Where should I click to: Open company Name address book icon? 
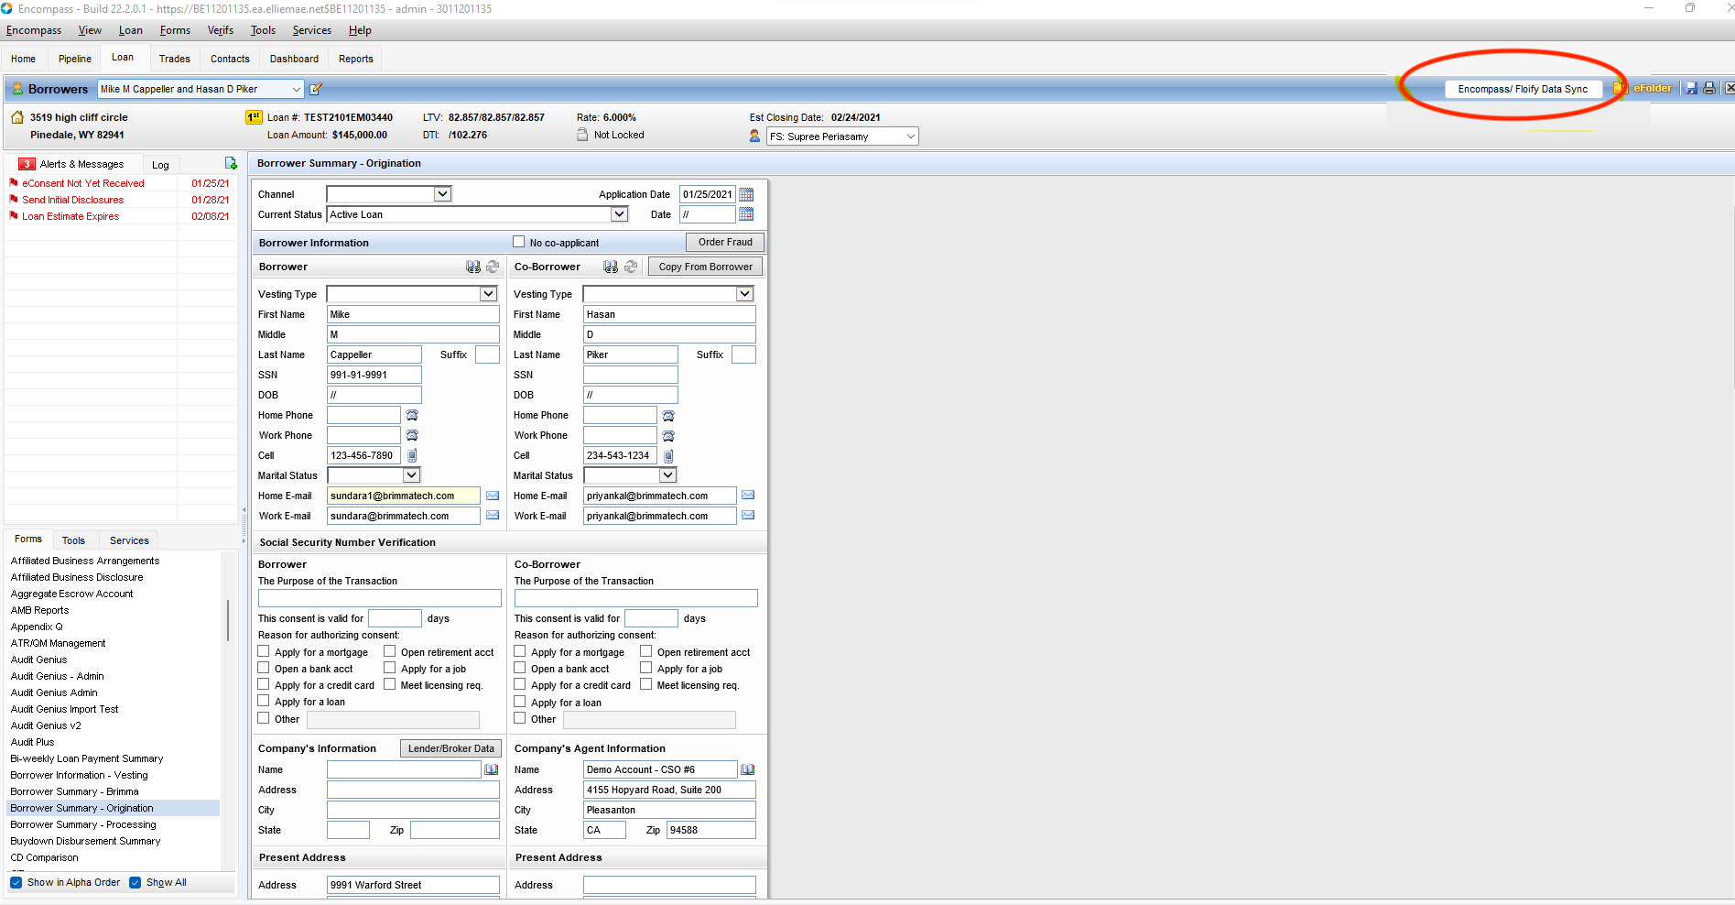pyautogui.click(x=492, y=769)
